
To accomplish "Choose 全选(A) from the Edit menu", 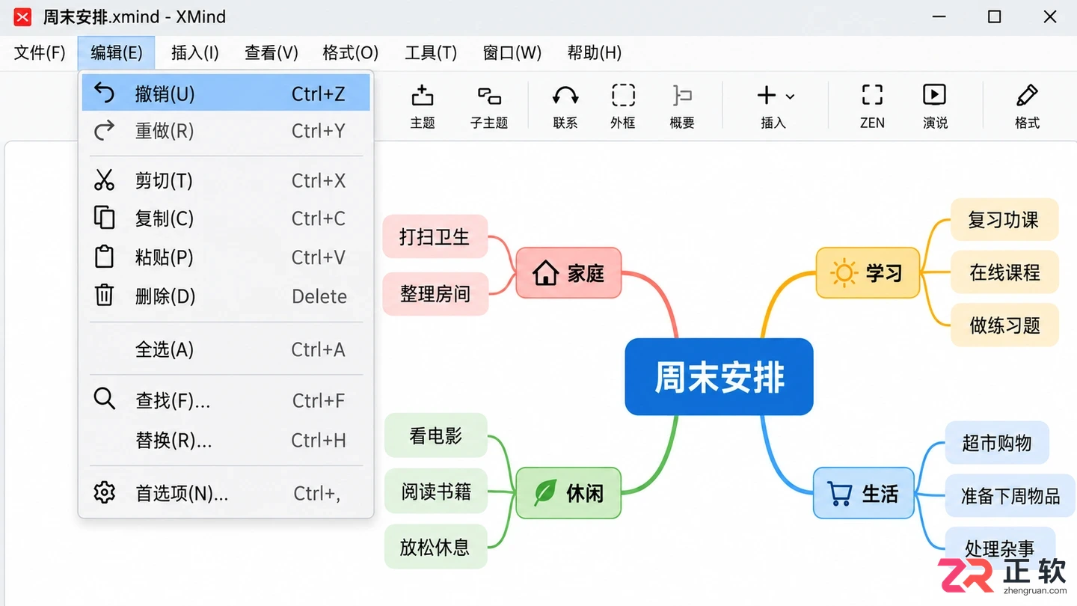I will coord(226,349).
